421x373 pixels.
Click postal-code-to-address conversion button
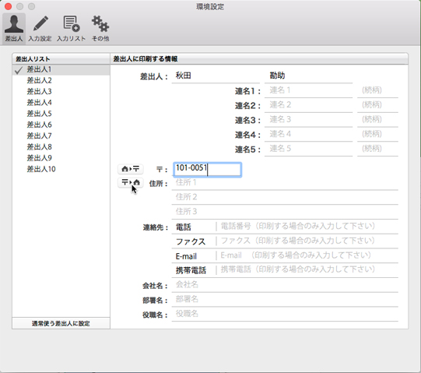[131, 182]
